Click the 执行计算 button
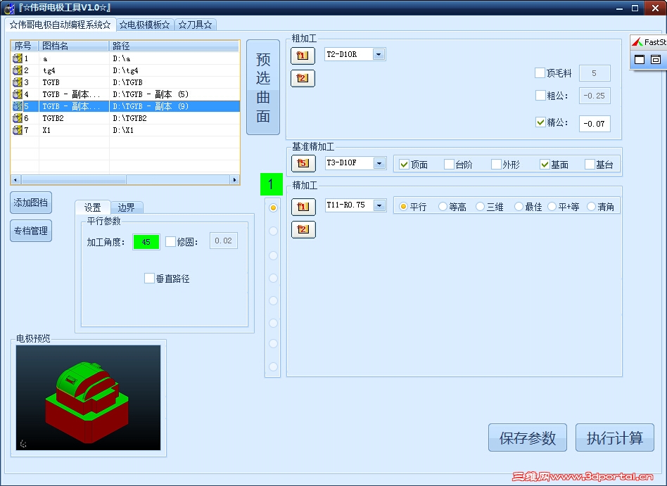Image resolution: width=667 pixels, height=486 pixels. tap(615, 437)
